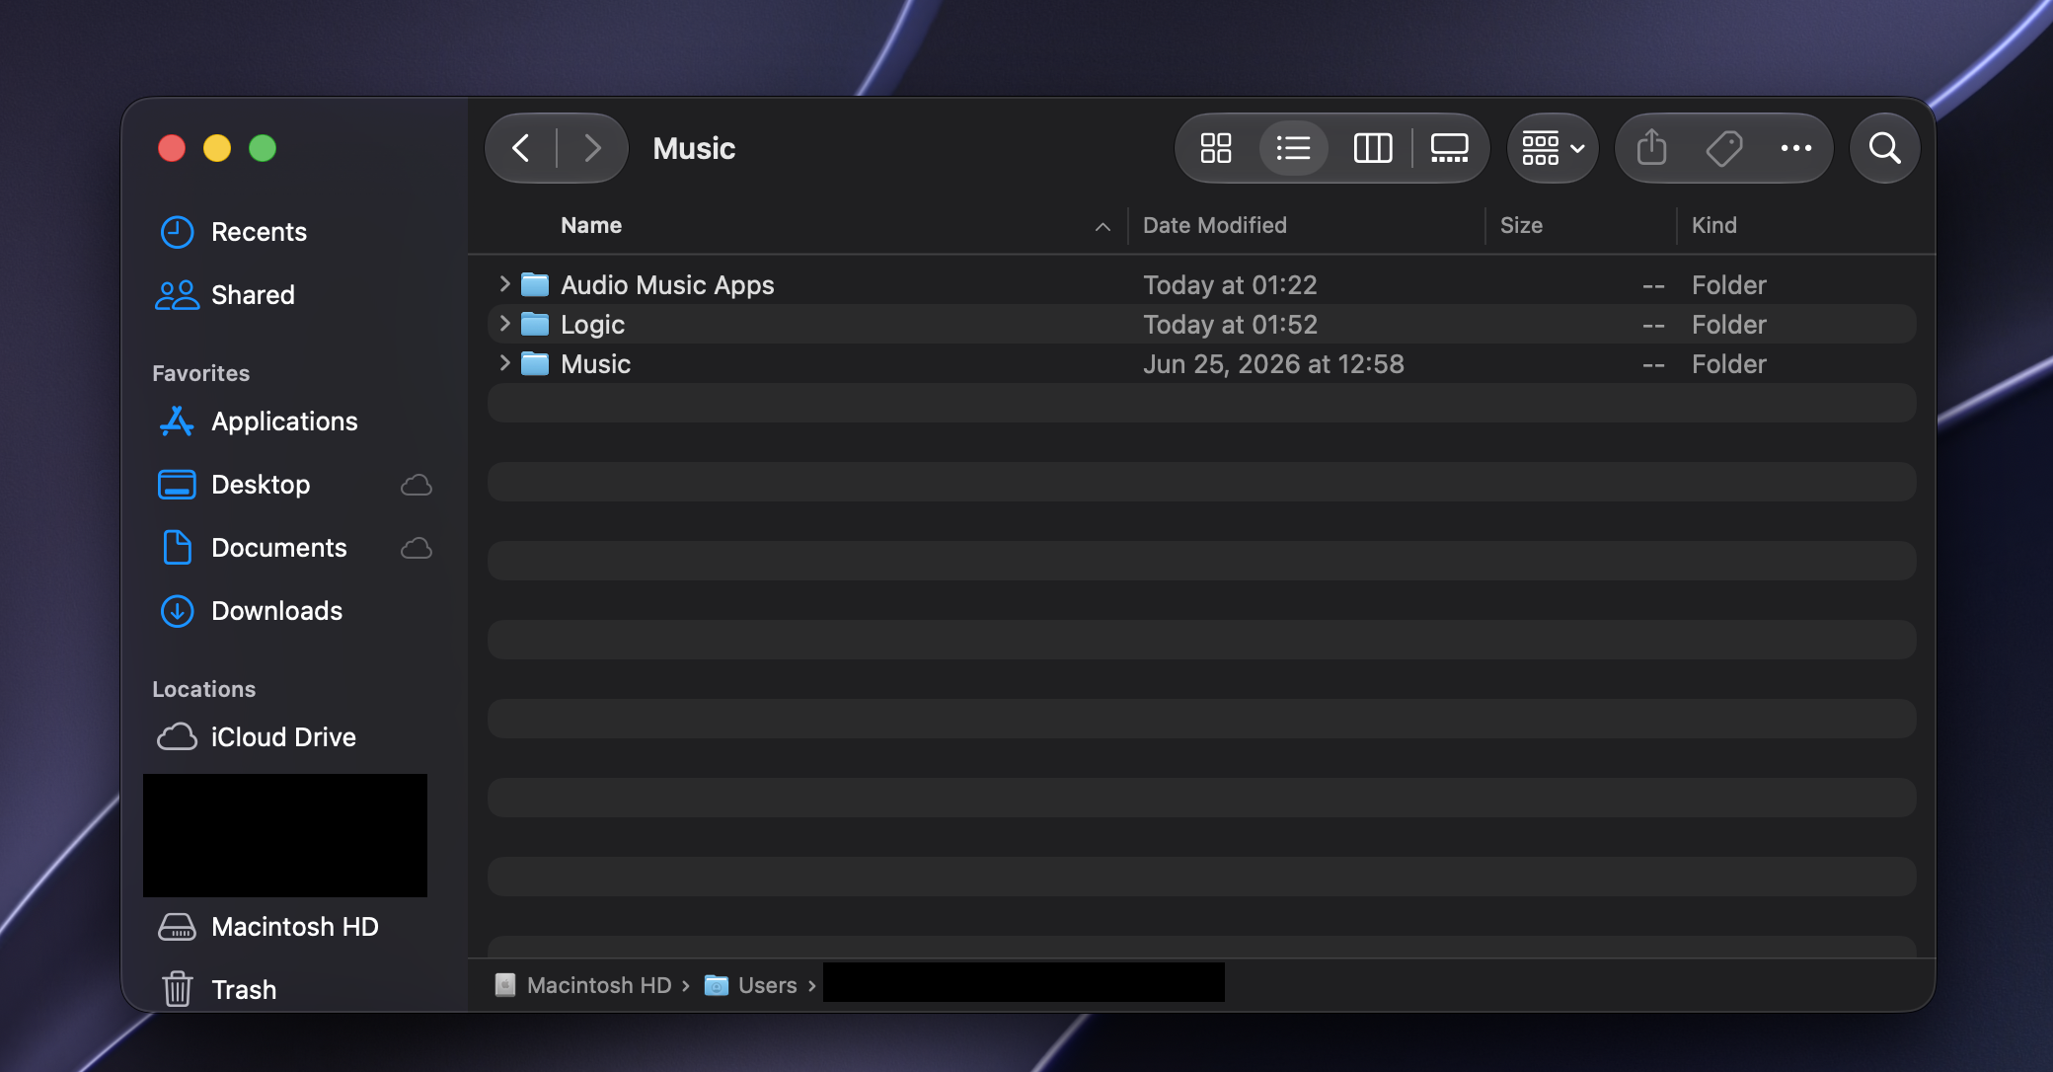Switch to column view
This screenshot has height=1072, width=2053.
tap(1372, 148)
